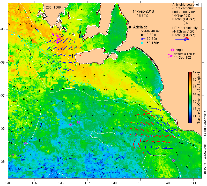Click the cyan isobath legend line under 200 1000m
The height and width of the screenshot is (186, 207).
pos(51,10)
